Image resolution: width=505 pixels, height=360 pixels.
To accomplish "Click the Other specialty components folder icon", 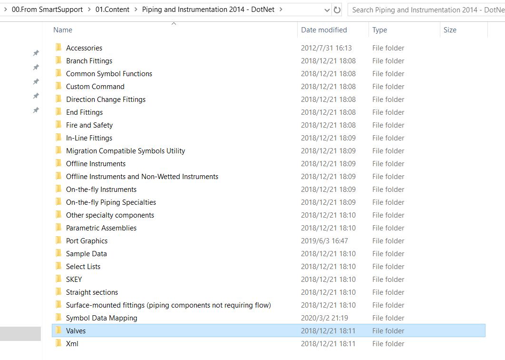I will tap(58, 215).
